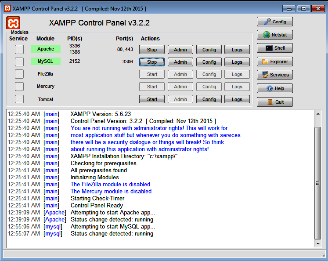Open Services with the monitor icon

(274, 75)
